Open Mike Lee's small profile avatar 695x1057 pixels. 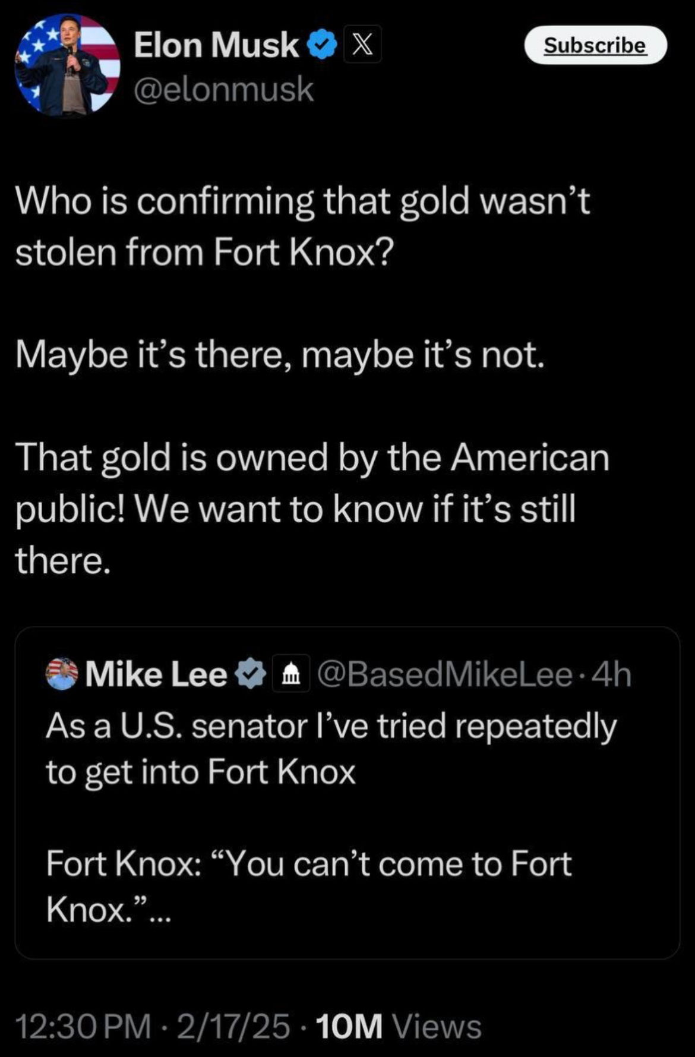point(62,674)
